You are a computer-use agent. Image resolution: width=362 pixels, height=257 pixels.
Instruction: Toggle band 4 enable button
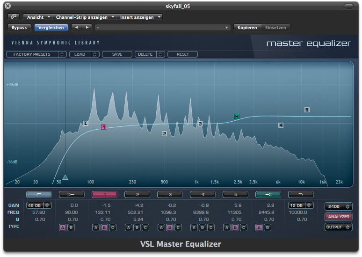coord(203,195)
